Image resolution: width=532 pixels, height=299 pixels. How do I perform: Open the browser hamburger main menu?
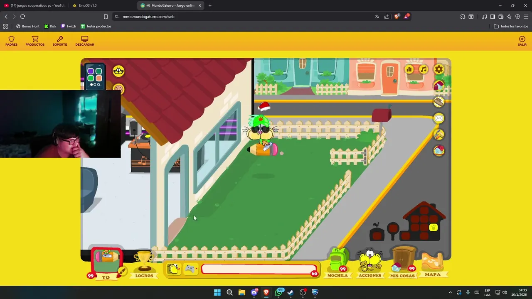[x=526, y=17]
